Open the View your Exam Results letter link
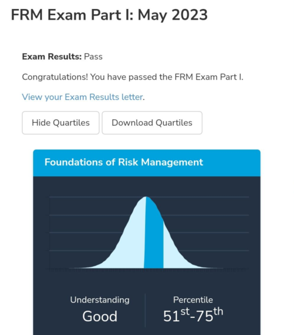This screenshot has width=294, height=335. tap(82, 97)
